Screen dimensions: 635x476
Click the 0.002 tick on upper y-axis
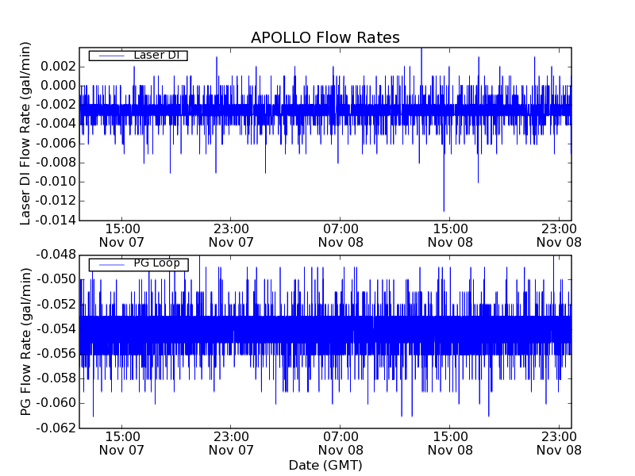tap(57, 67)
